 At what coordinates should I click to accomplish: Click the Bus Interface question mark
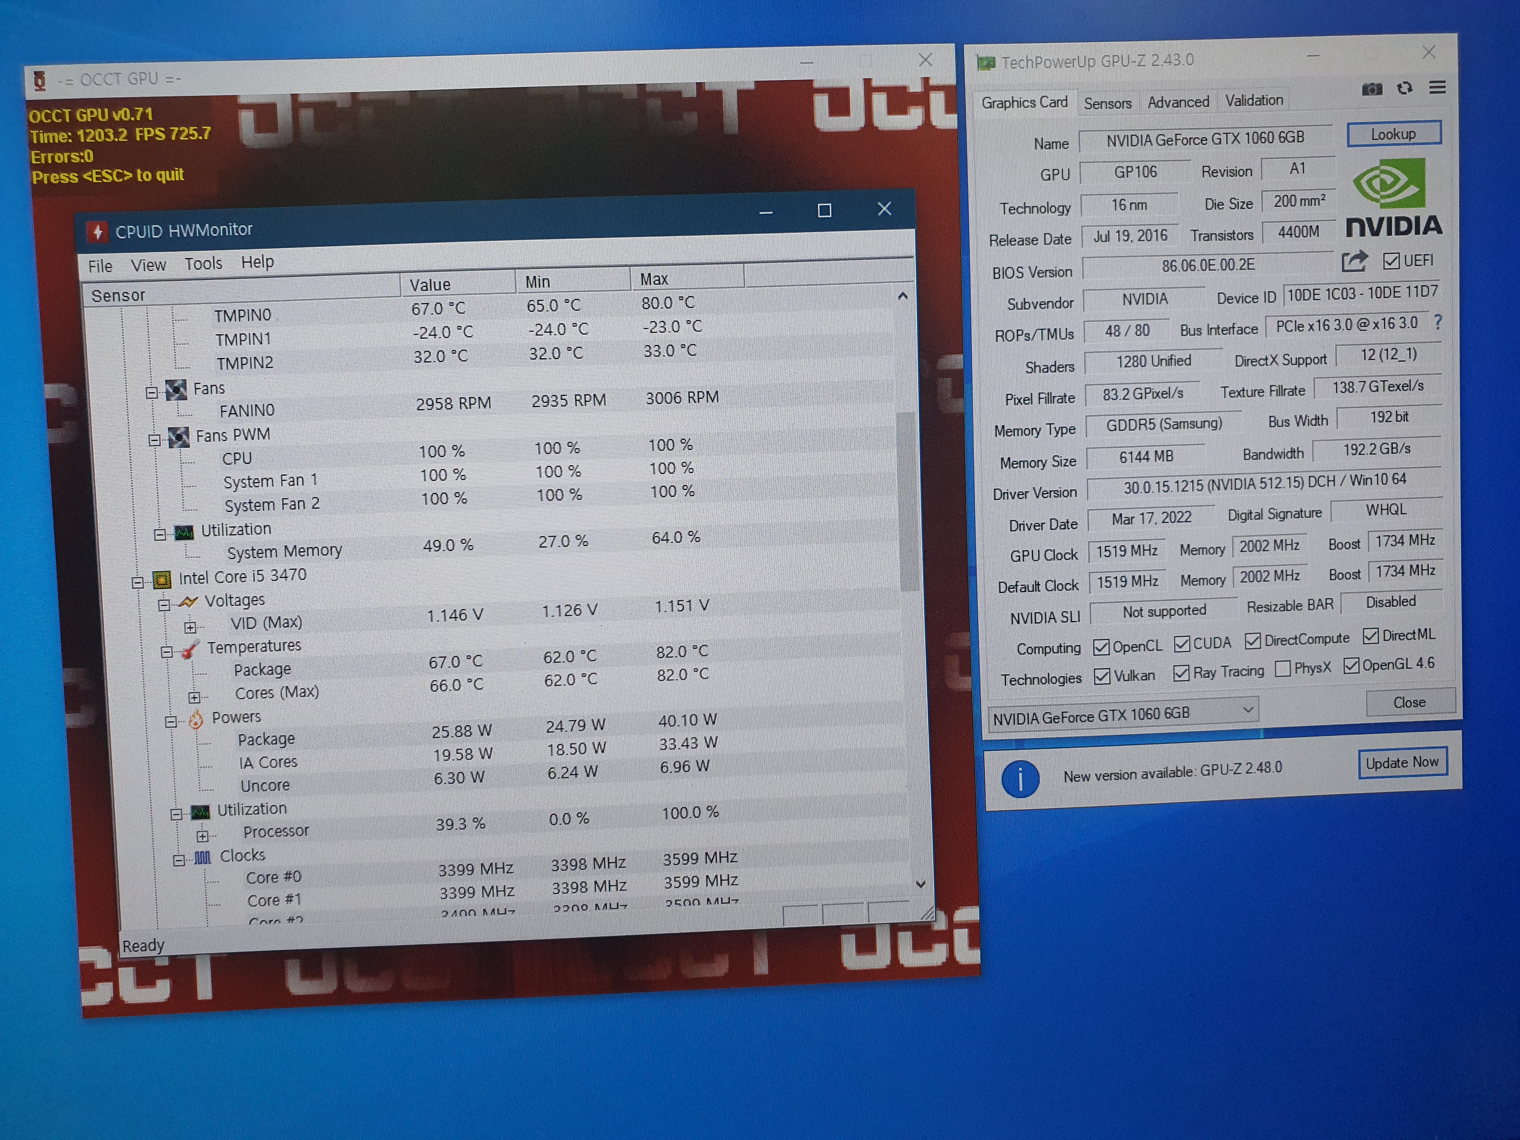tap(1437, 322)
